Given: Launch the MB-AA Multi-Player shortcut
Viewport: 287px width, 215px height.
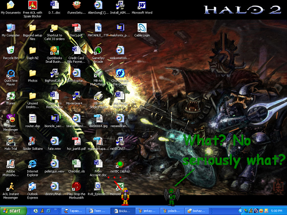Looking at the screenshot, I should [98, 73].
